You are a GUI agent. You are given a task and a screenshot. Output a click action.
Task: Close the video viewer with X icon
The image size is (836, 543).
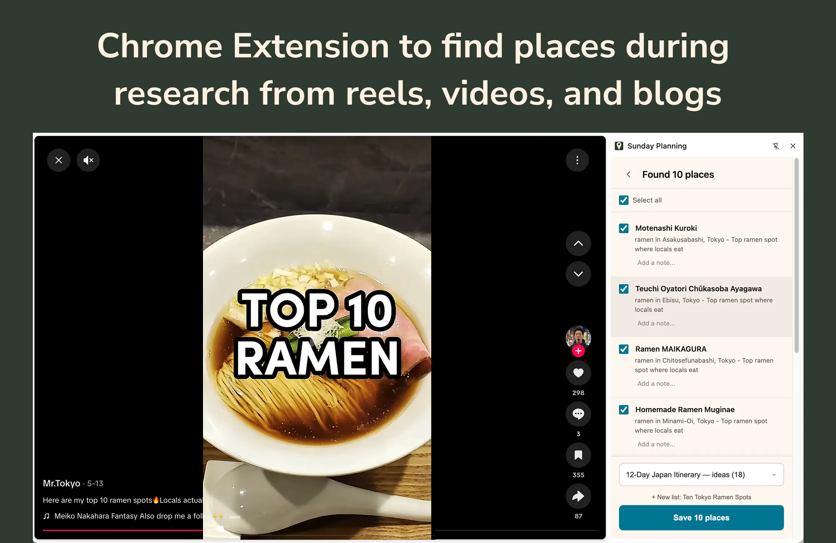pyautogui.click(x=59, y=160)
